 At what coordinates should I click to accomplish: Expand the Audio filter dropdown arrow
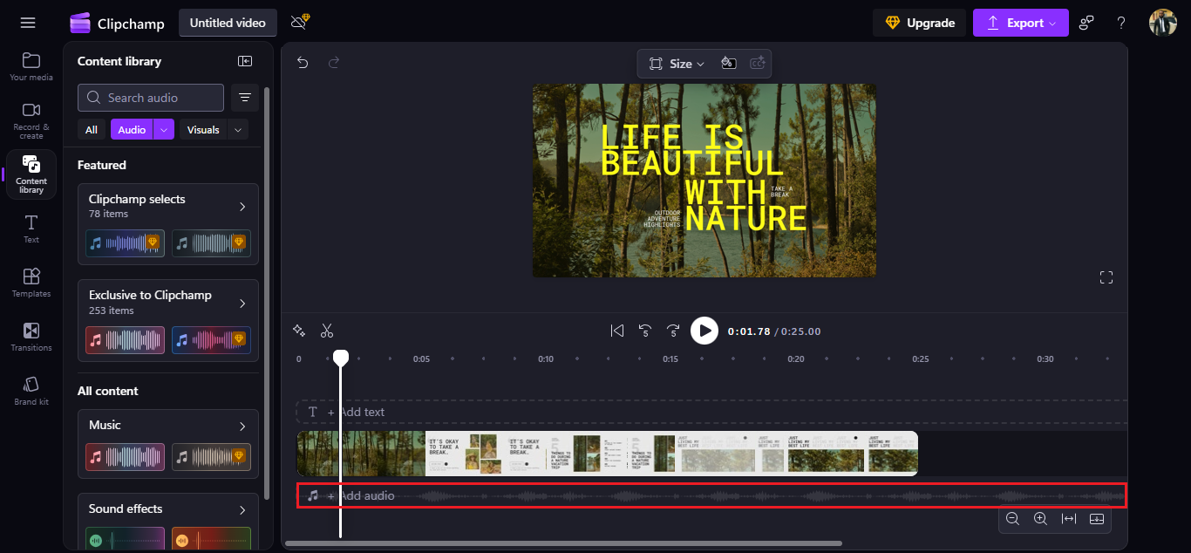tap(164, 130)
